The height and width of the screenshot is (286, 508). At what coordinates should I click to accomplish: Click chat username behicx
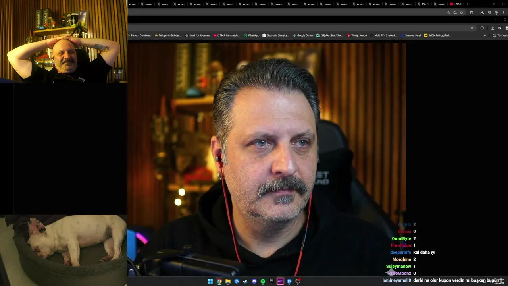click(404, 232)
